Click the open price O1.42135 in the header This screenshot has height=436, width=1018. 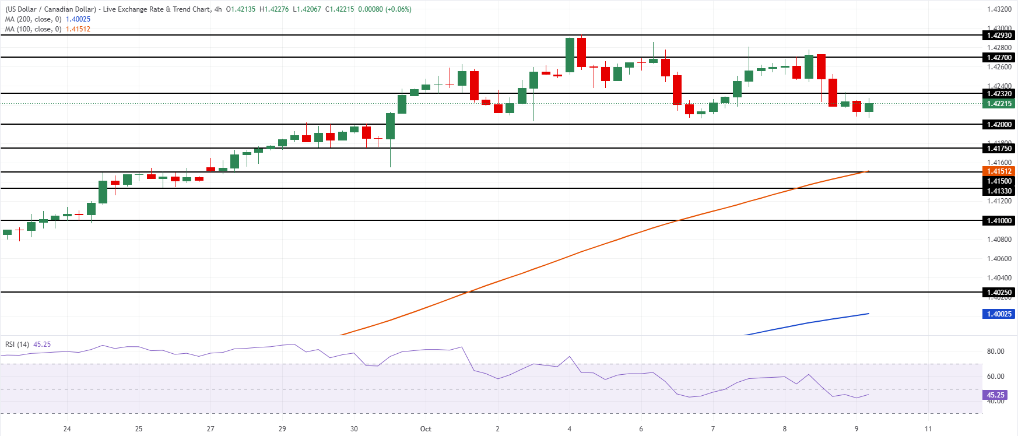click(x=241, y=9)
